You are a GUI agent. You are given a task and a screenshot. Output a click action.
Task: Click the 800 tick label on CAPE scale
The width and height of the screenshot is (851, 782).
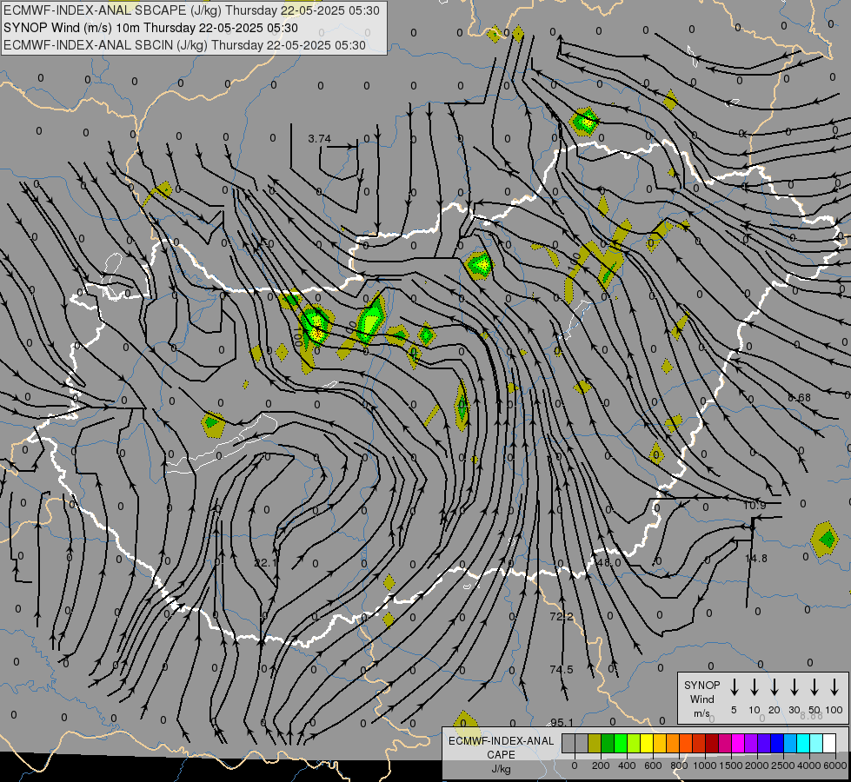pyautogui.click(x=679, y=765)
